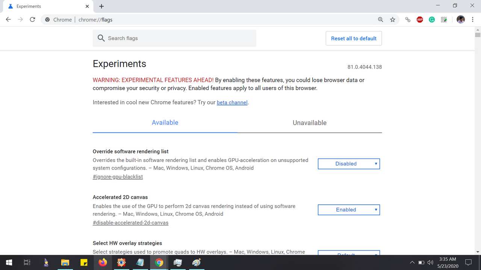Open the eye-logo image viewer on taskbar
481x270 pixels.
pos(121,262)
